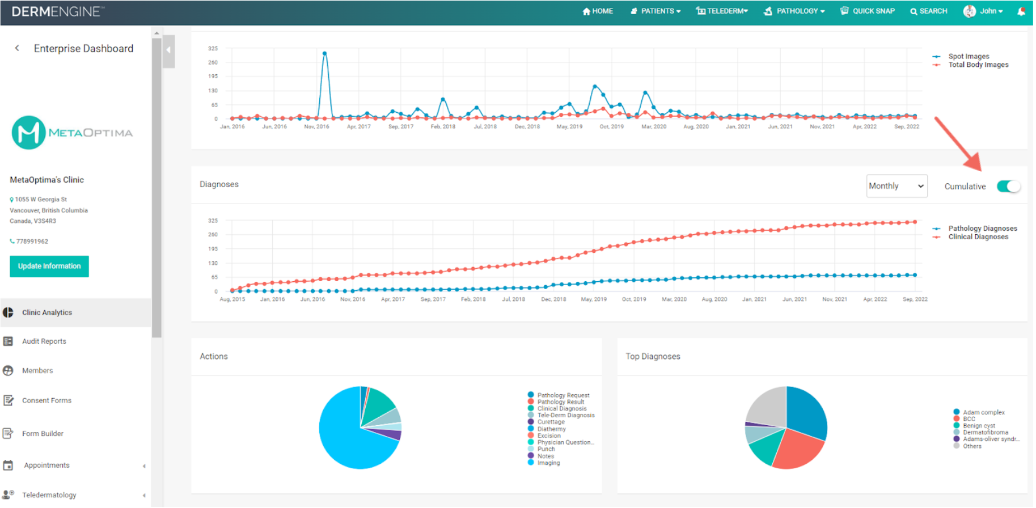Click the Members icon
This screenshot has width=1036, height=508.
[8, 371]
